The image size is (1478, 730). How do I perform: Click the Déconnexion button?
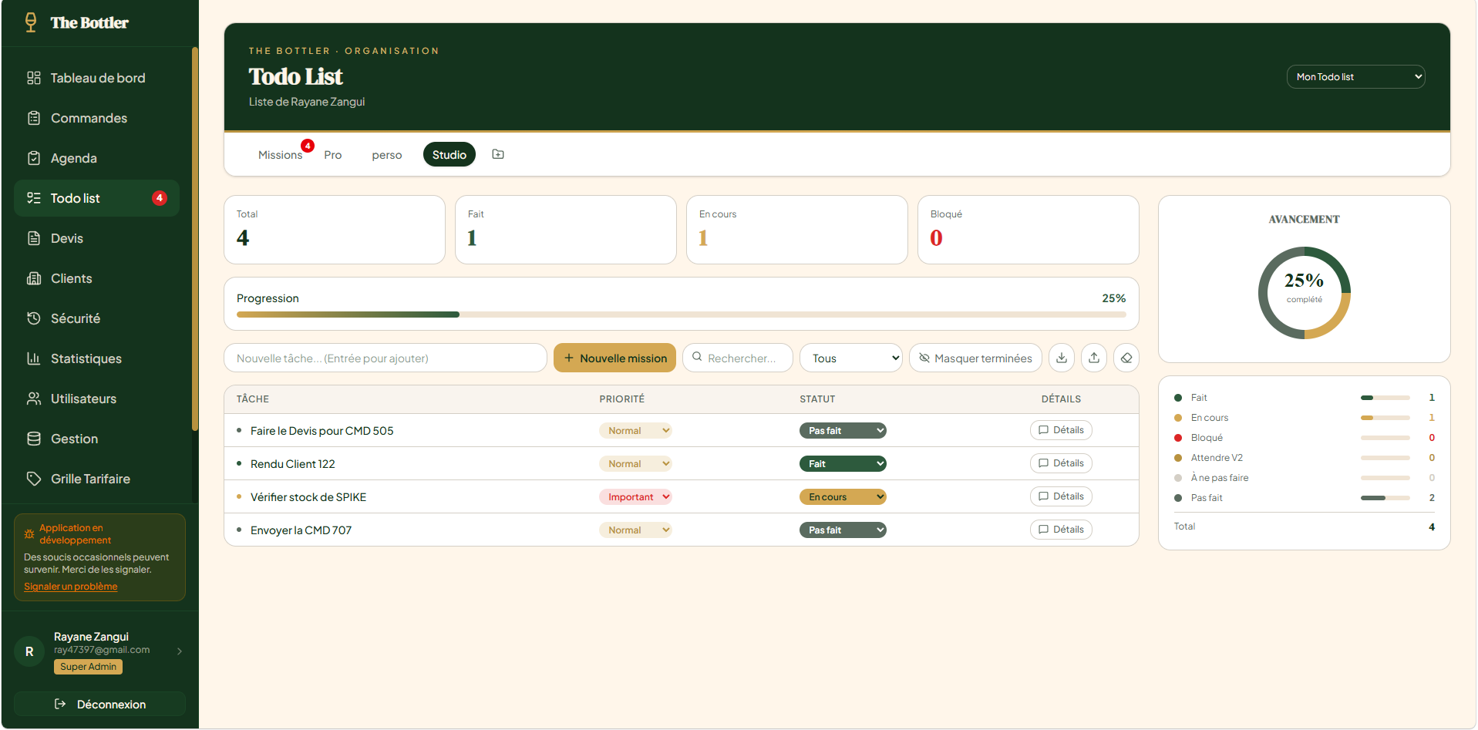coord(99,704)
